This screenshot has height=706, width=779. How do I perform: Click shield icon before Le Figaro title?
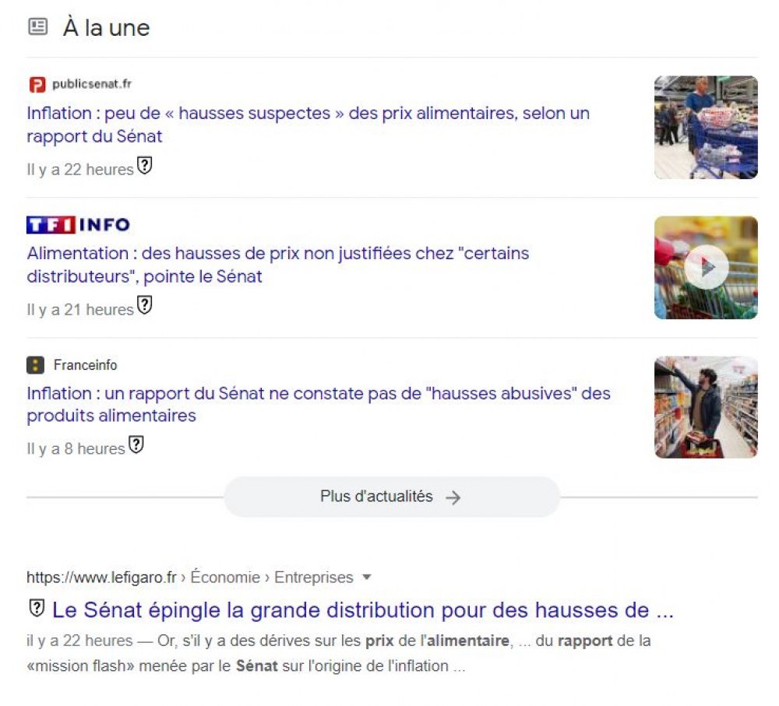[x=37, y=608]
